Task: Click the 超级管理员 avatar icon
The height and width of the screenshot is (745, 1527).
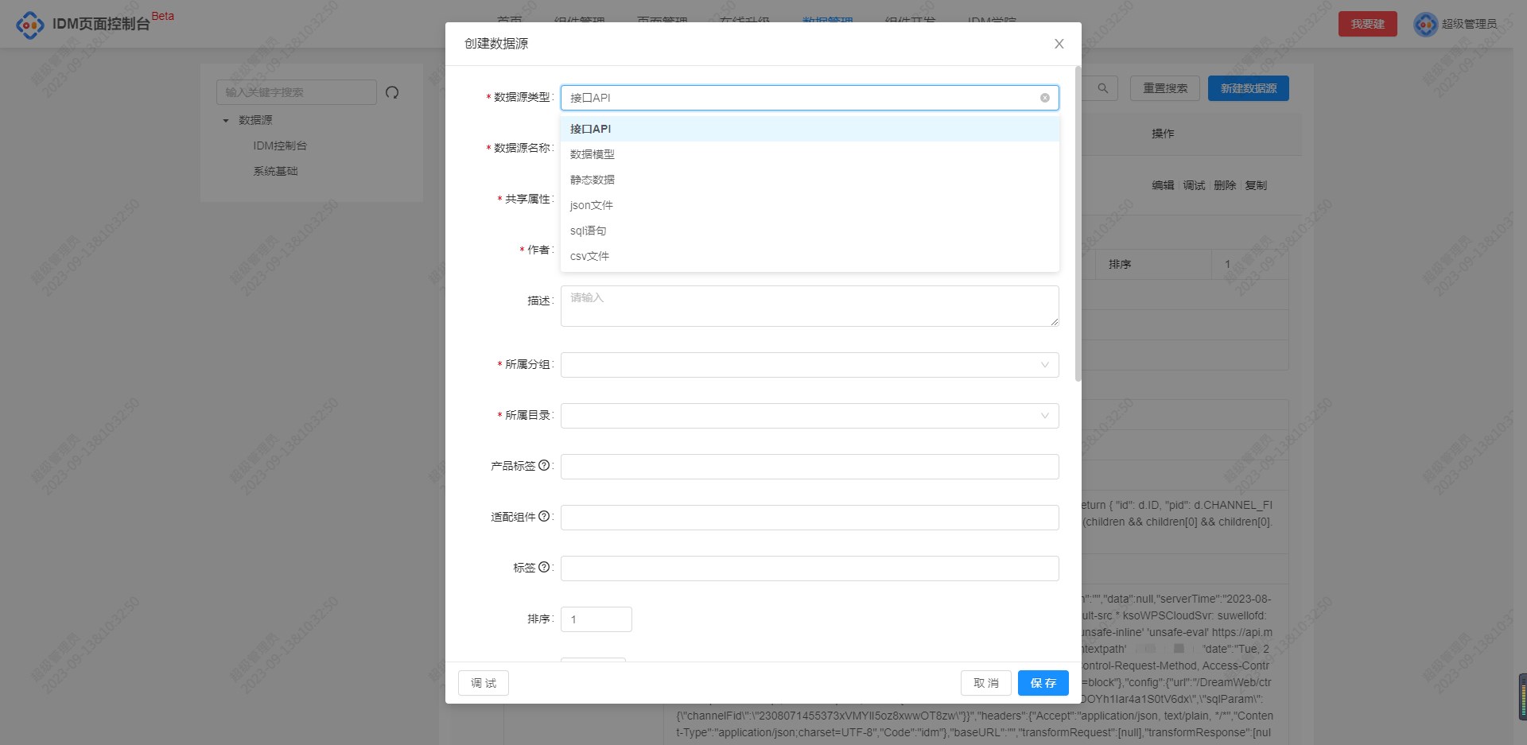Action: (x=1425, y=24)
